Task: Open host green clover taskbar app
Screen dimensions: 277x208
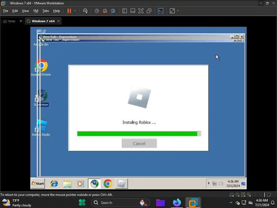Action: click(82, 203)
